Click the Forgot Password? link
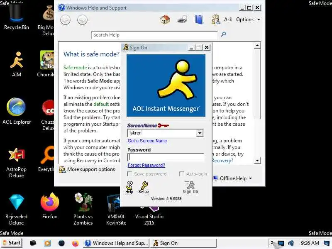 (x=146, y=165)
